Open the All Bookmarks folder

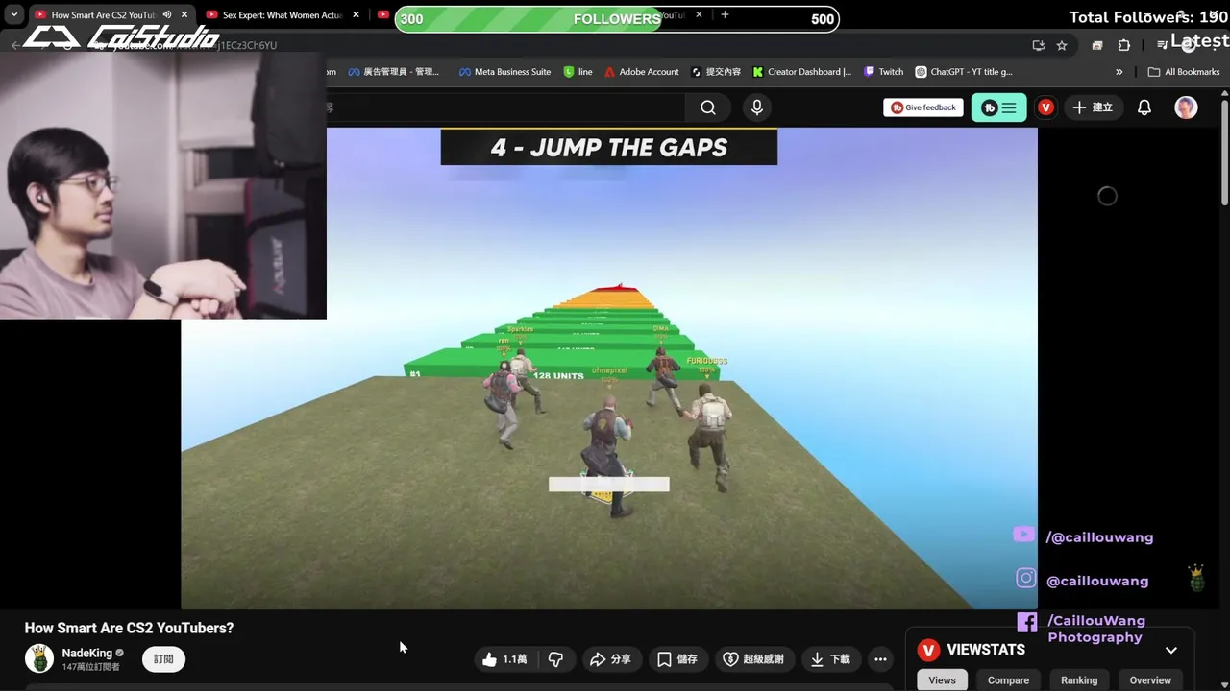coord(1184,72)
